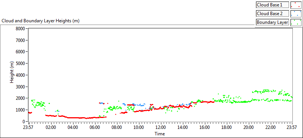Click the 22:00 time axis label
Image resolution: width=303 pixels, height=138 pixels.
click(270, 127)
